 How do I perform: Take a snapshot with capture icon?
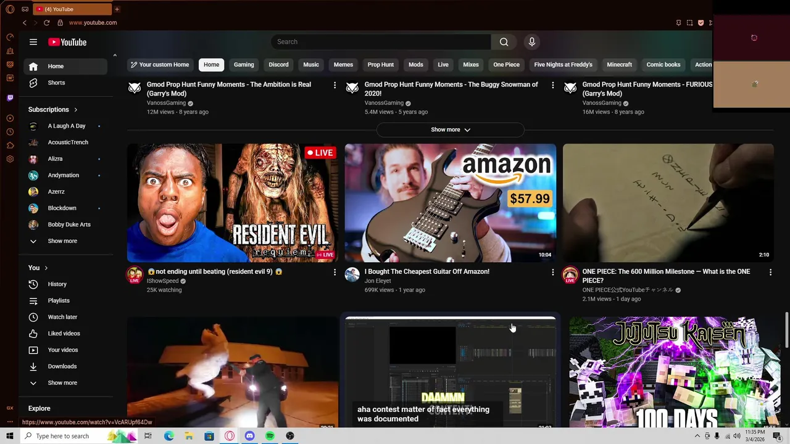point(689,23)
